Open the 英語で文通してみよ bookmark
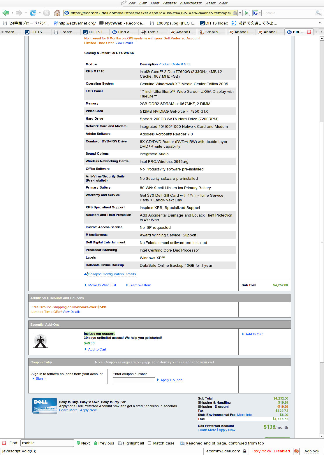324x455 pixels. (254, 23)
